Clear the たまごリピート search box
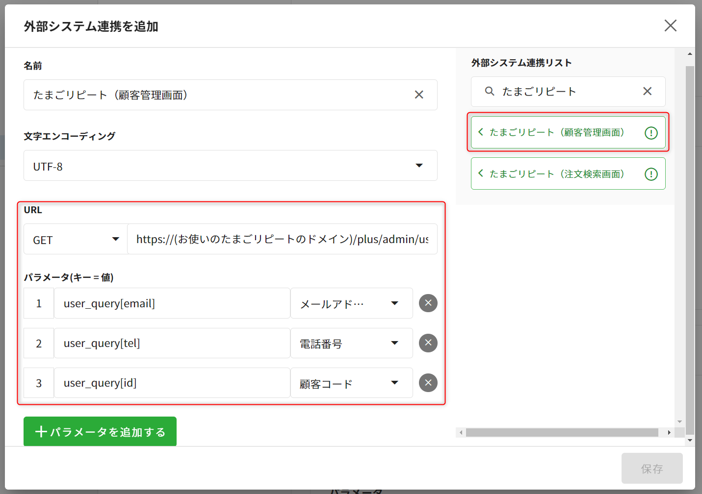Viewport: 702px width, 494px height. click(x=647, y=91)
